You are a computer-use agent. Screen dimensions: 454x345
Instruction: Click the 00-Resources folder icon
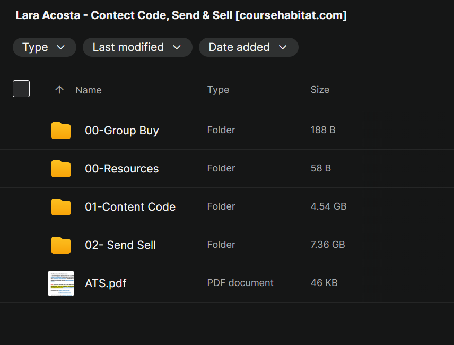click(61, 169)
